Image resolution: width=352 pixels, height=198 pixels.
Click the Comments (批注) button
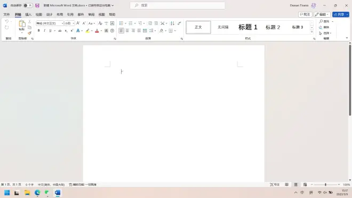click(x=305, y=14)
